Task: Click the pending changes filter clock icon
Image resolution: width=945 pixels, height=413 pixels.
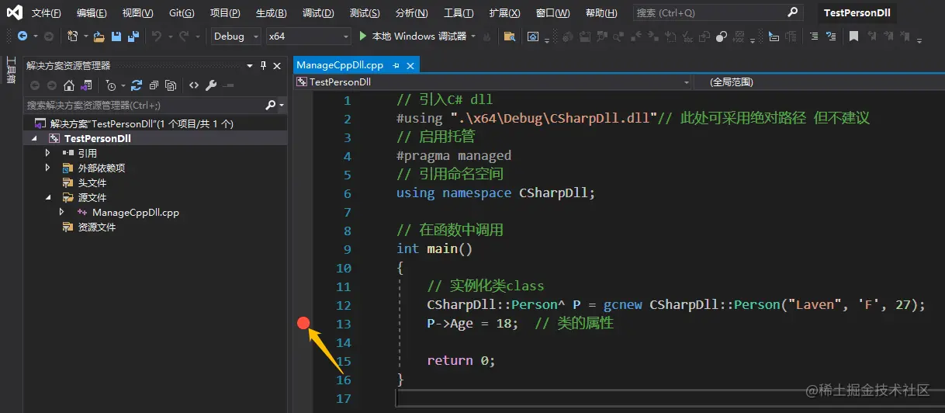Action: [111, 85]
